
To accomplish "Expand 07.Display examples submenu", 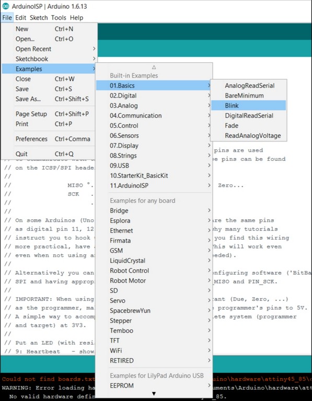I will 154,145.
